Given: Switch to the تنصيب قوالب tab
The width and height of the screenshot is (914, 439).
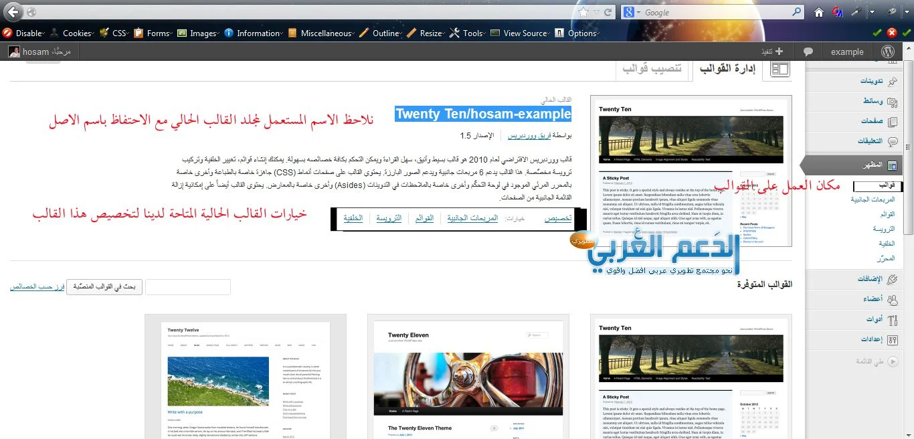Looking at the screenshot, I should click(x=652, y=68).
